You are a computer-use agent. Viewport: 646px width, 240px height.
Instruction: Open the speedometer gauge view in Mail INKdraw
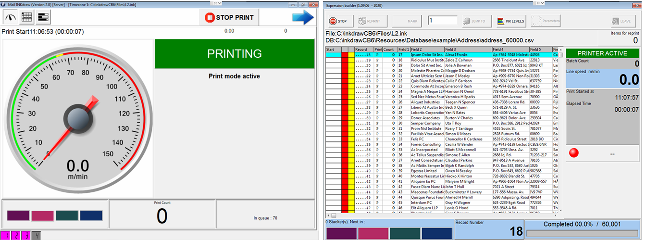[11, 17]
